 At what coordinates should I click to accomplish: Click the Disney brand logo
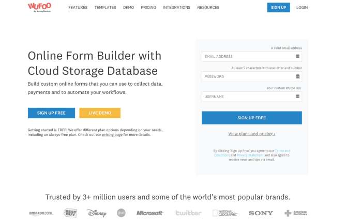click(x=97, y=213)
